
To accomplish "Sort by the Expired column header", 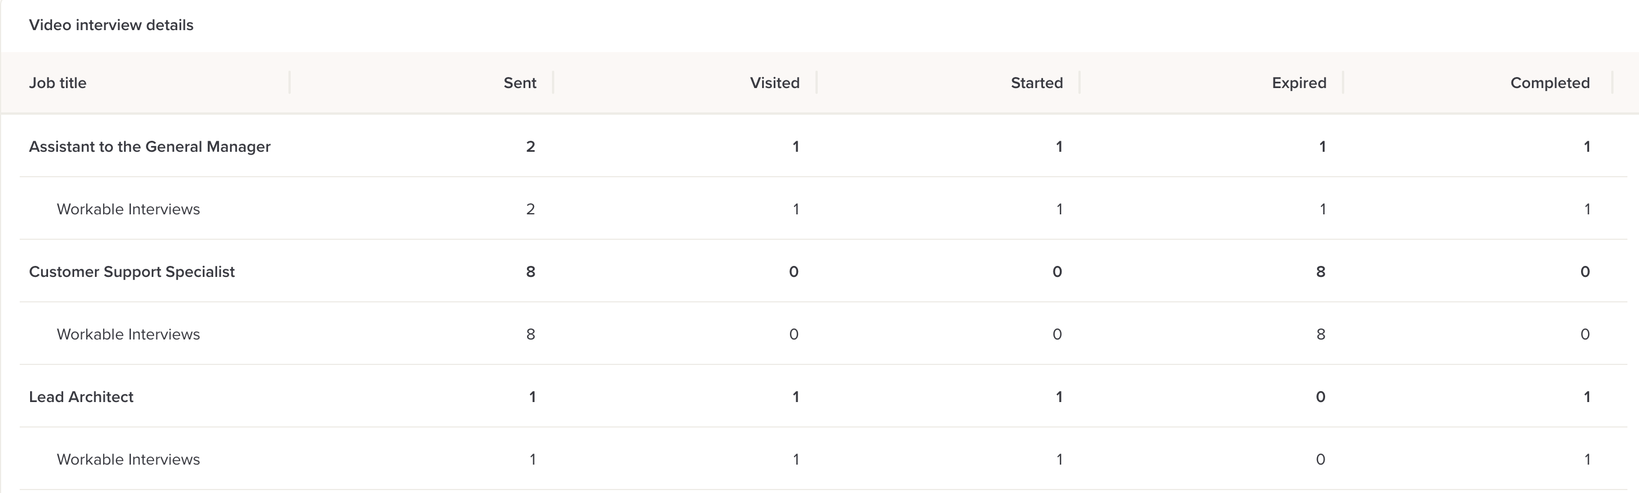I will coord(1298,83).
